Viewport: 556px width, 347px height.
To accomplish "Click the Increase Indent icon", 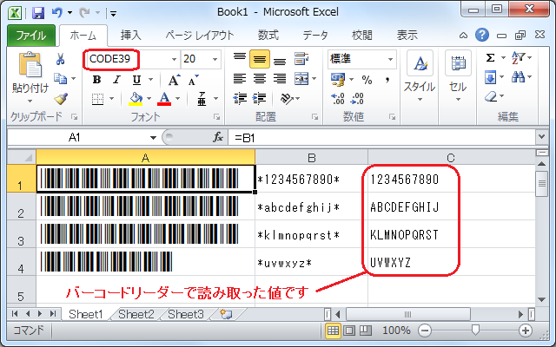I will pos(260,99).
